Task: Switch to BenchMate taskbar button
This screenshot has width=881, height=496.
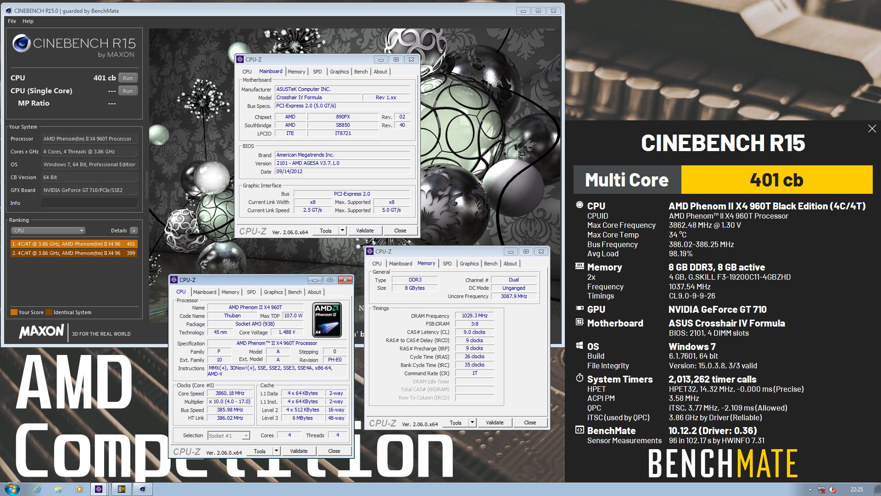Action: [121, 489]
